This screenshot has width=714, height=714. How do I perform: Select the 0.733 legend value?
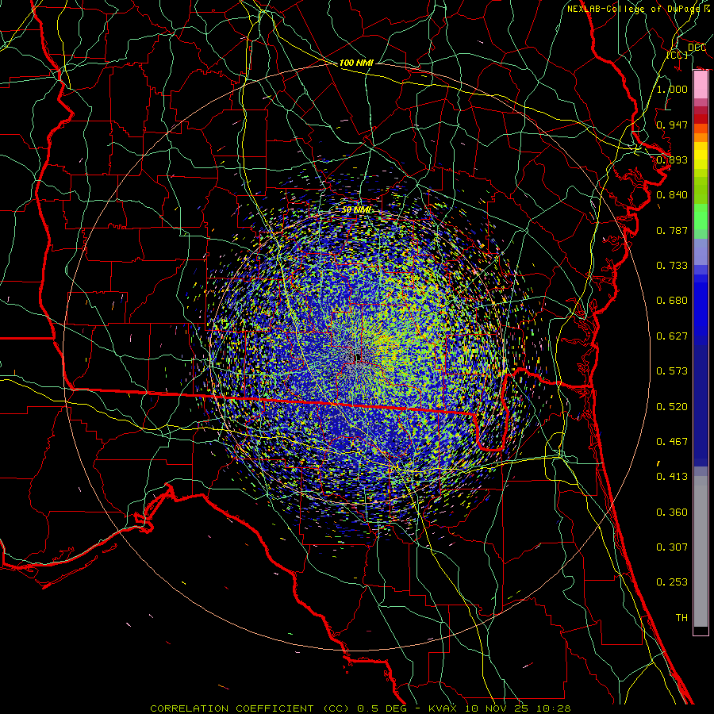pyautogui.click(x=672, y=266)
